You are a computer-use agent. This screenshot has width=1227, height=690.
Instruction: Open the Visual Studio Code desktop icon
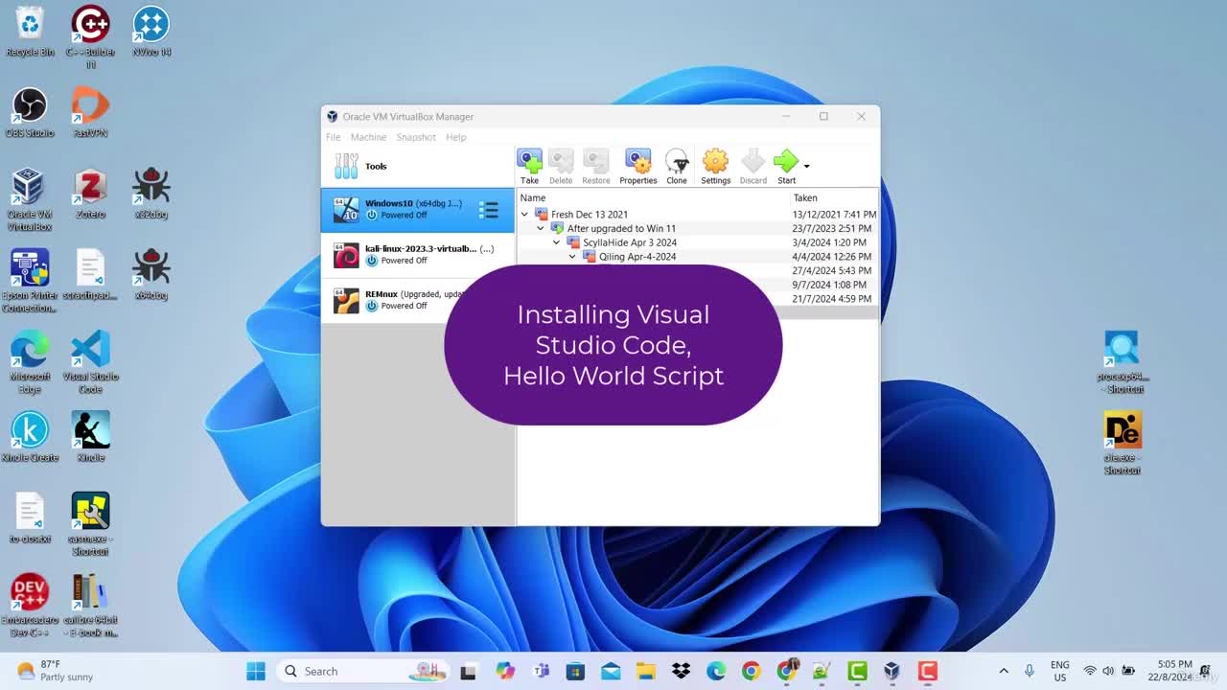click(90, 362)
